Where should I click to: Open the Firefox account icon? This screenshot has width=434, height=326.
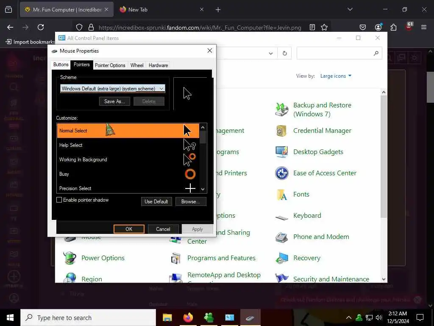coord(378,27)
